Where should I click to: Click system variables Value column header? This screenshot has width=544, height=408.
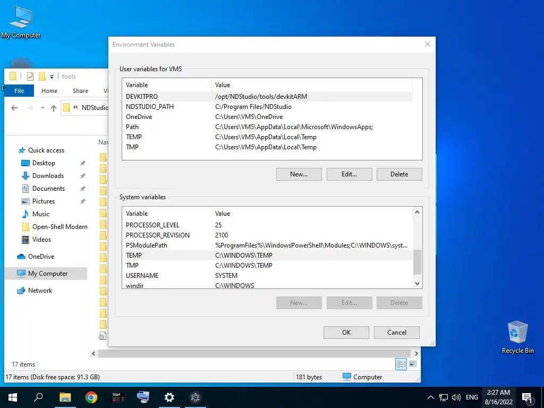[312, 214]
